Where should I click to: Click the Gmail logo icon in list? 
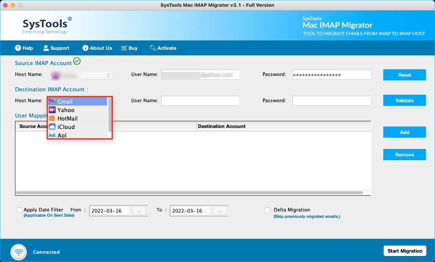point(52,101)
